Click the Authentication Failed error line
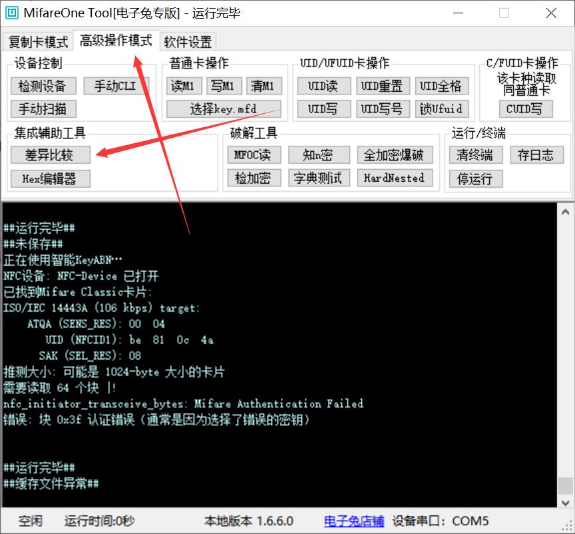The width and height of the screenshot is (575, 534). click(183, 403)
